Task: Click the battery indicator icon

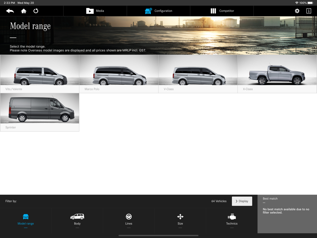Action: coord(310,3)
